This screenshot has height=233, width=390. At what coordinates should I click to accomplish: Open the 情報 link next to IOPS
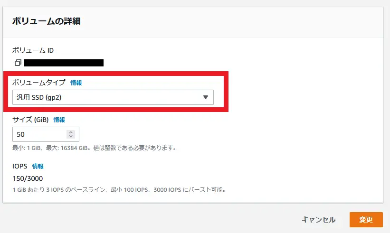[x=38, y=166]
